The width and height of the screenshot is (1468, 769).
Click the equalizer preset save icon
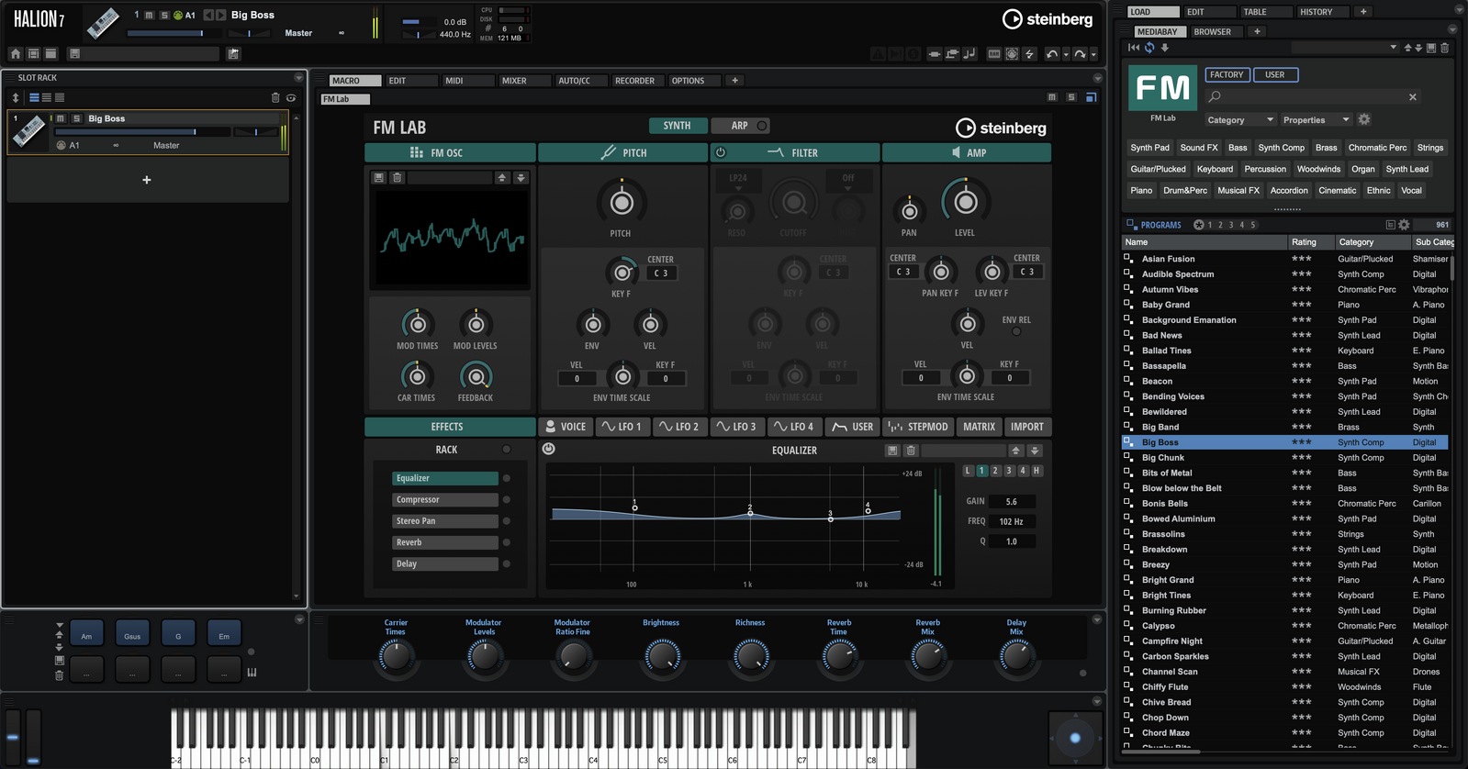point(892,451)
